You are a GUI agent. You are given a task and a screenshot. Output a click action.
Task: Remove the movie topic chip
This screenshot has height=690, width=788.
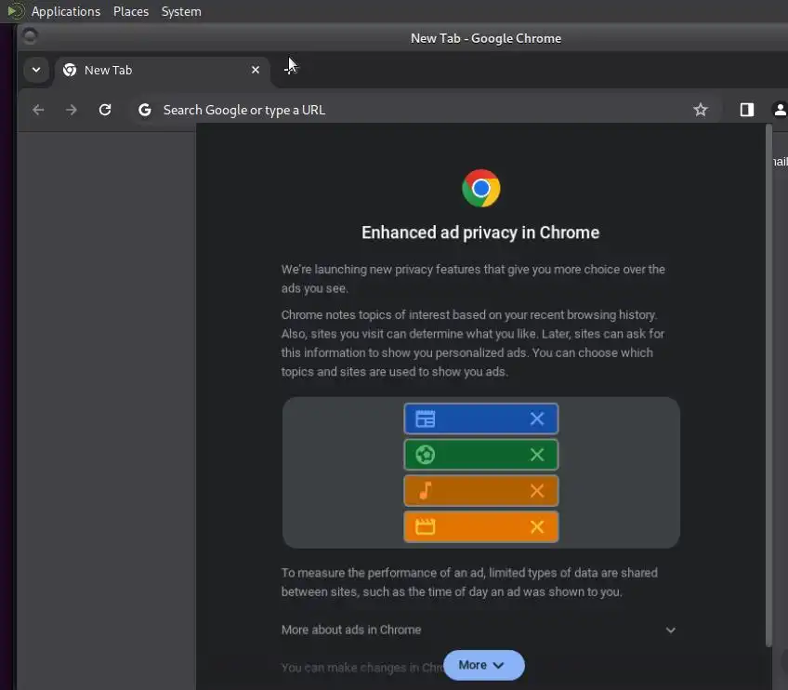tap(537, 526)
